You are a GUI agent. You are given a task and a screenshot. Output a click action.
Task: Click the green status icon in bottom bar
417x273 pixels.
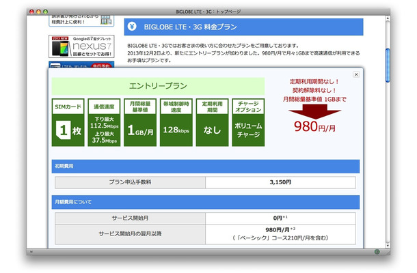tap(377, 251)
